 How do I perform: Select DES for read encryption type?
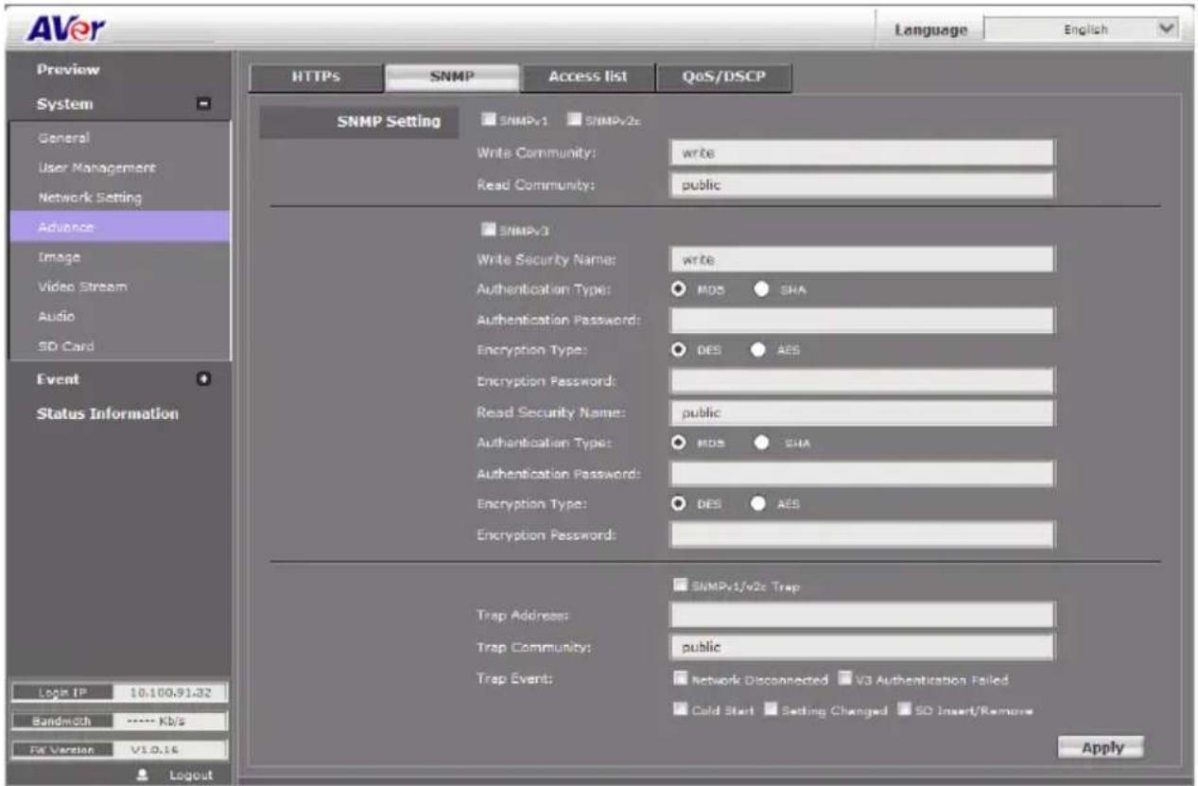point(679,504)
